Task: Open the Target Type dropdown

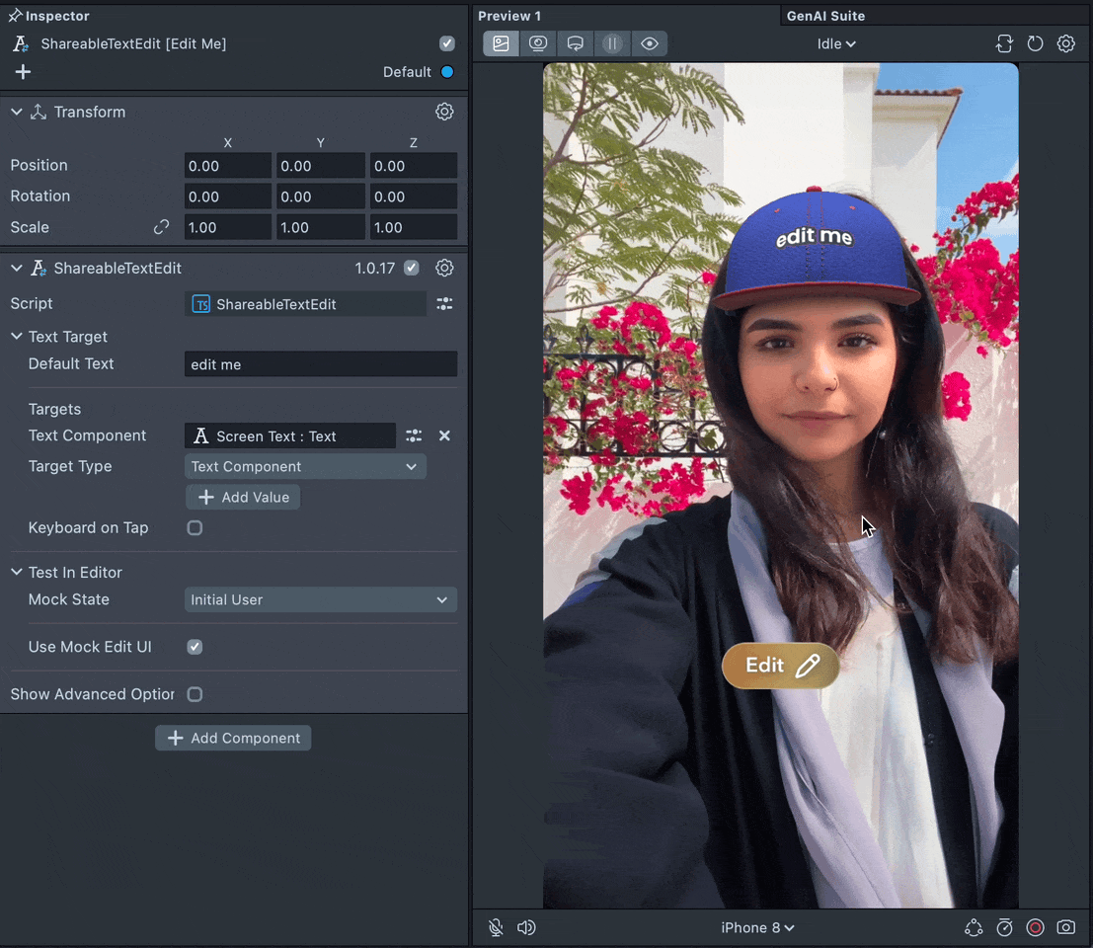Action: click(x=305, y=466)
